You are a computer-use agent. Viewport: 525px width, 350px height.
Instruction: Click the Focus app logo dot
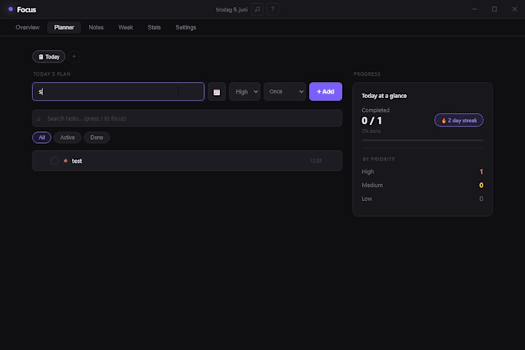[x=11, y=9]
